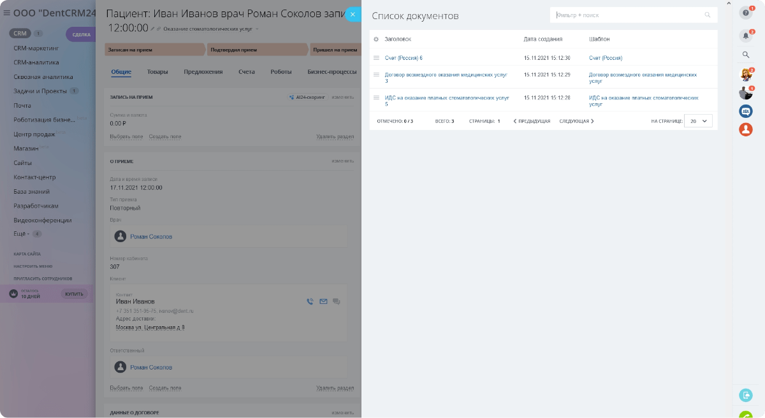Screen dimensions: 765x418
Task: Open document Счет (Россия) 6
Action: click(404, 58)
